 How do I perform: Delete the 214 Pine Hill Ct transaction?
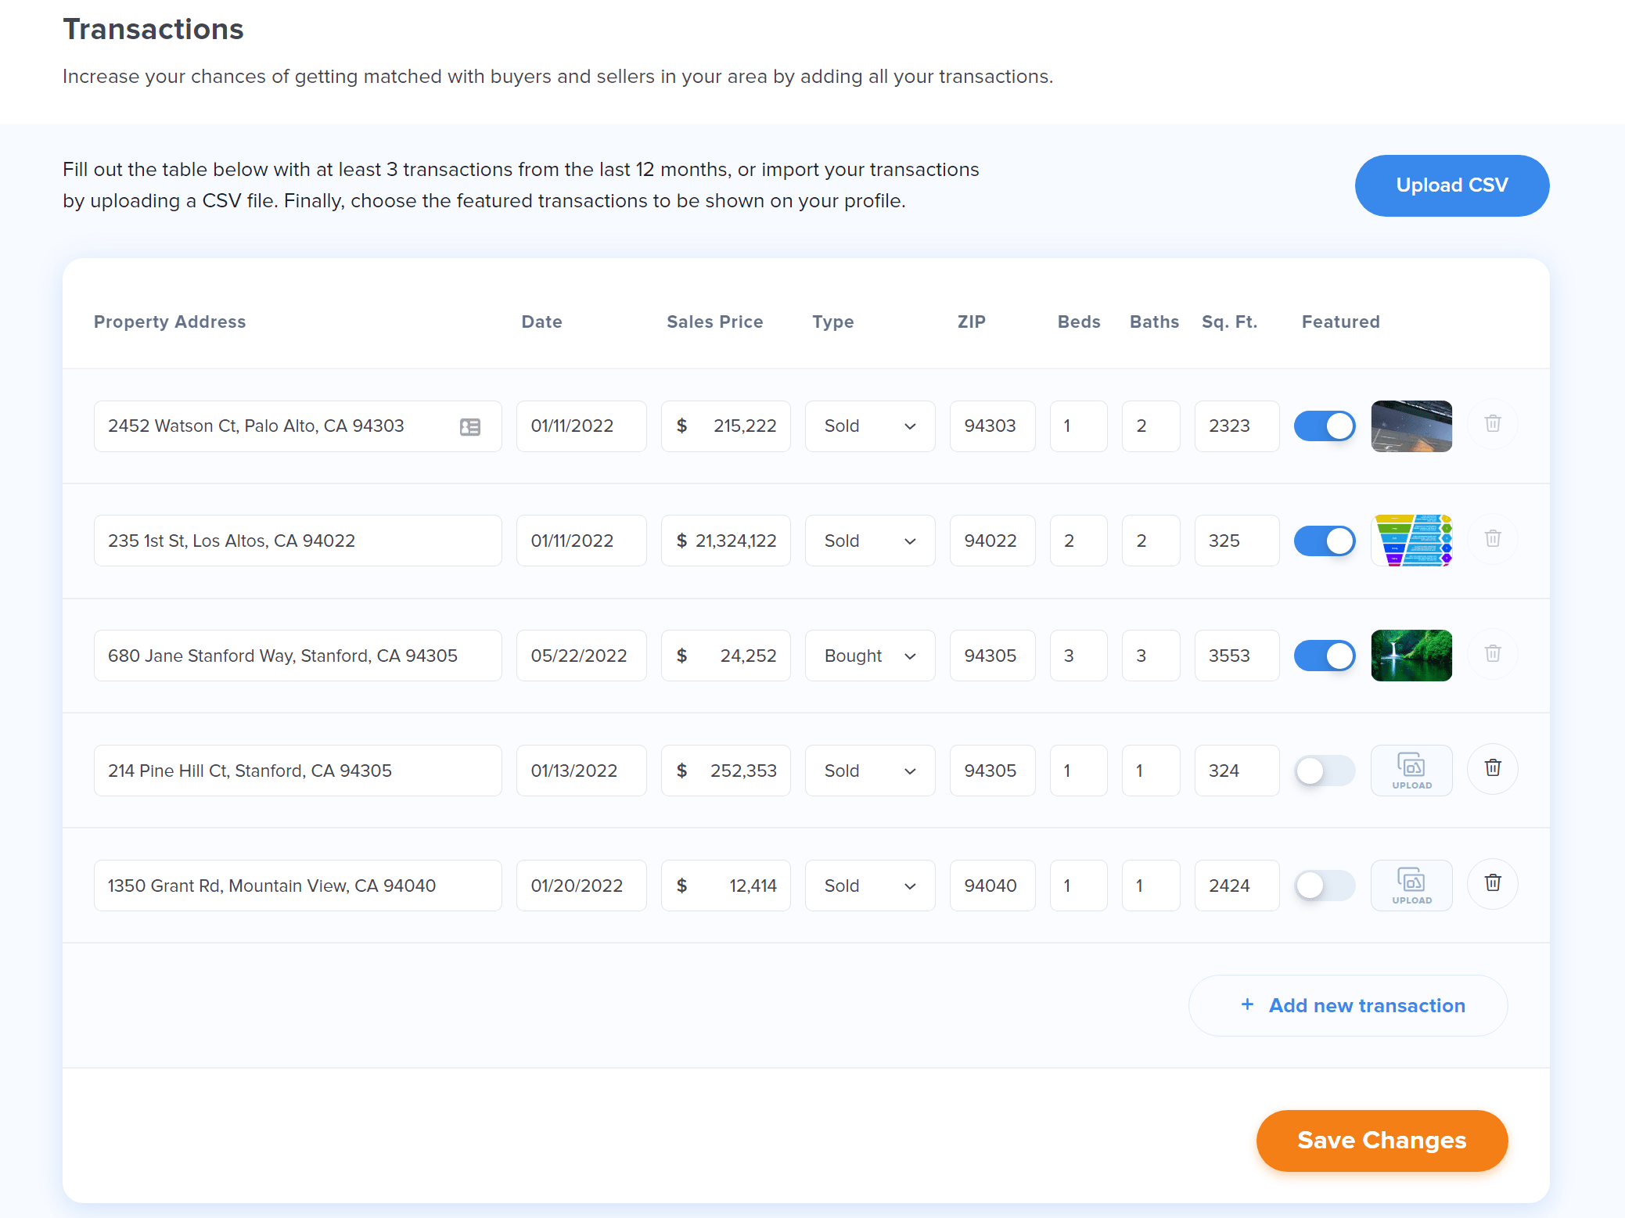1492,769
